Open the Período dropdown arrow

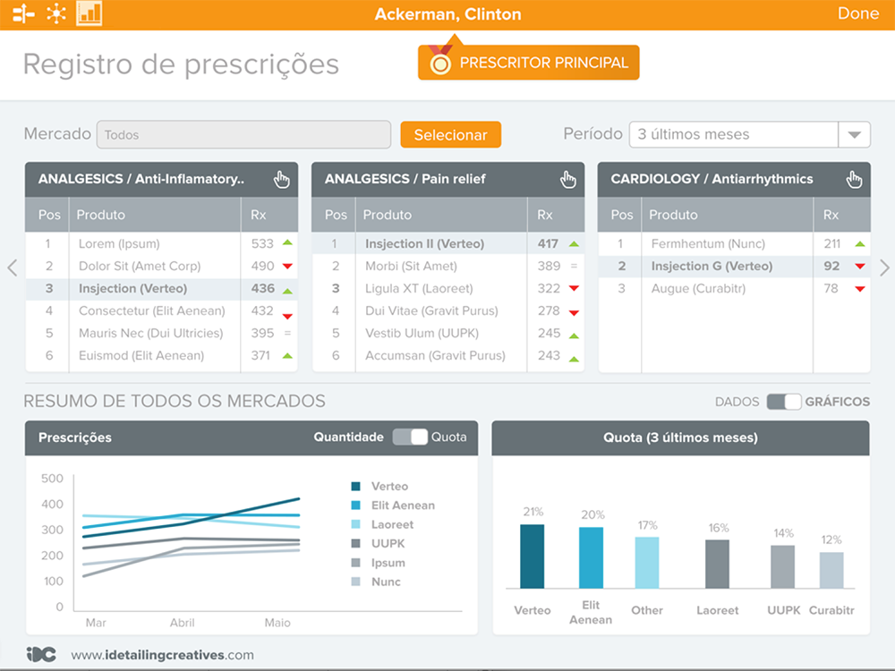click(x=854, y=134)
